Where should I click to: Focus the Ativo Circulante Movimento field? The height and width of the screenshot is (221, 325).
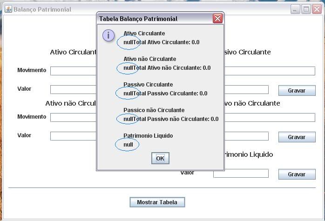[x=73, y=71]
